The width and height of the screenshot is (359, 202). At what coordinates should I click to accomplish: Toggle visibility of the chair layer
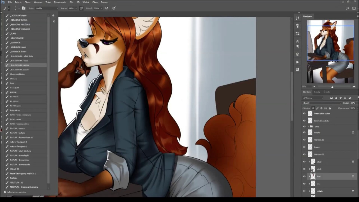point(304,162)
